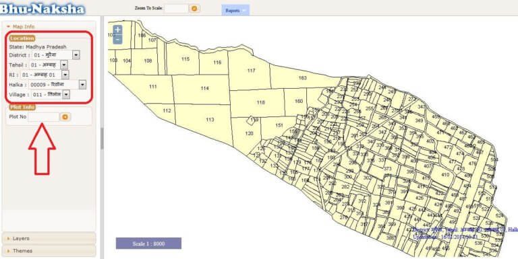
Task: Select plot 115 on the map
Action: [x=185, y=59]
